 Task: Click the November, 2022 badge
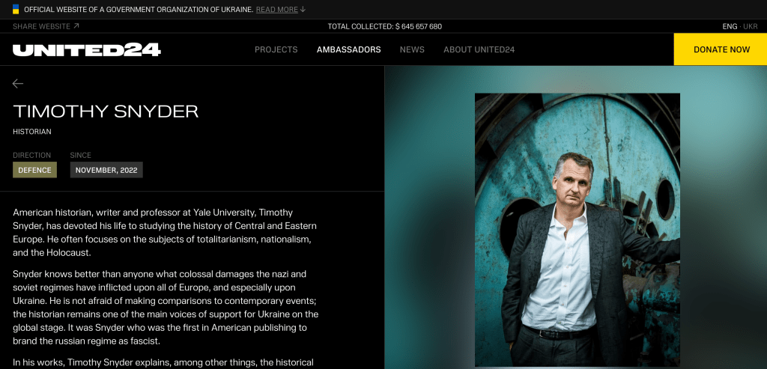pos(106,170)
